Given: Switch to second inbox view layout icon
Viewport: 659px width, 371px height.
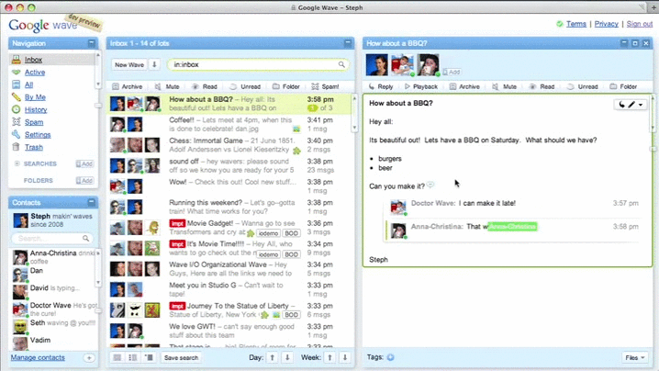Looking at the screenshot, I should pos(133,357).
